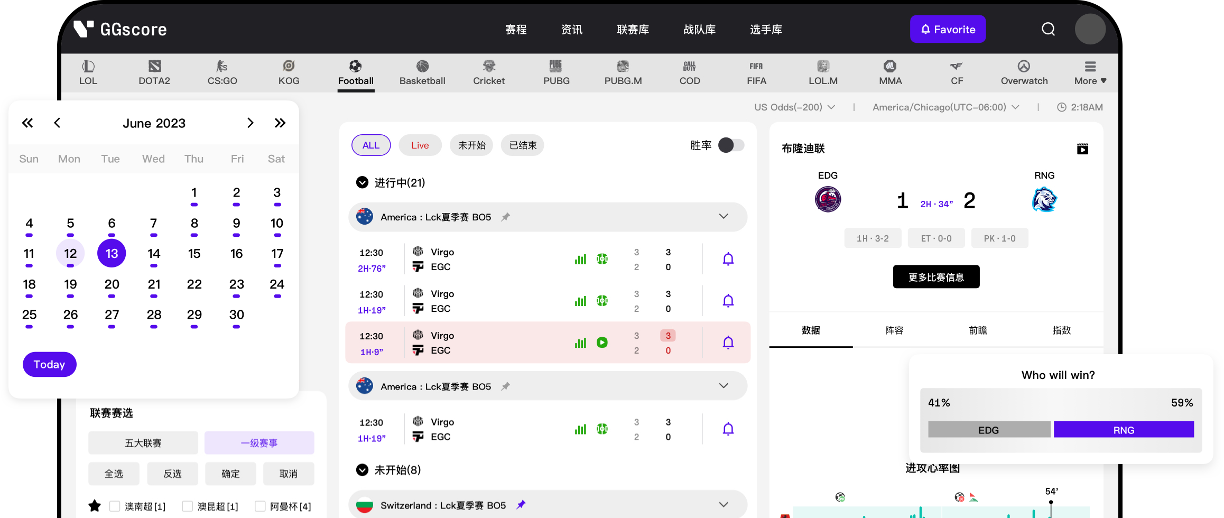Toggle the 胜率 switch
The width and height of the screenshot is (1224, 518).
tap(731, 145)
